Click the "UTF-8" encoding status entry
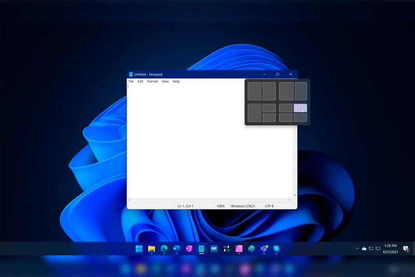The height and width of the screenshot is (277, 415). tap(269, 206)
